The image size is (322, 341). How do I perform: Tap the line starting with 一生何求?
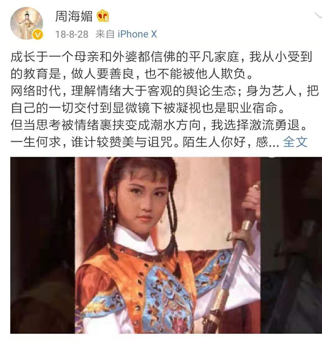[145, 142]
